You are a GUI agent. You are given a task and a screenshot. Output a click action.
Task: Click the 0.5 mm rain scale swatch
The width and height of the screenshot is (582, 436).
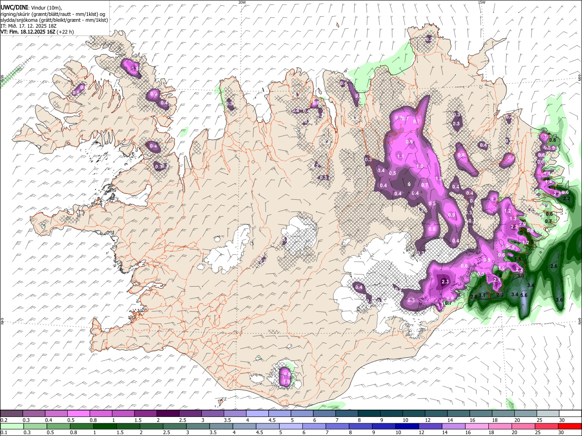click(x=58, y=426)
